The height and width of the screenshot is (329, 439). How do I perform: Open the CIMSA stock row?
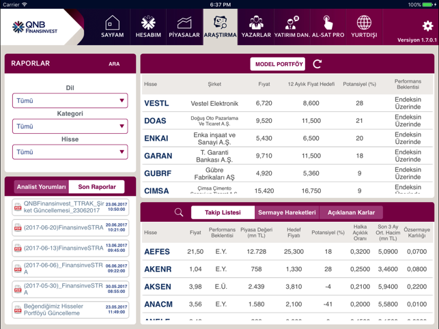click(x=287, y=188)
